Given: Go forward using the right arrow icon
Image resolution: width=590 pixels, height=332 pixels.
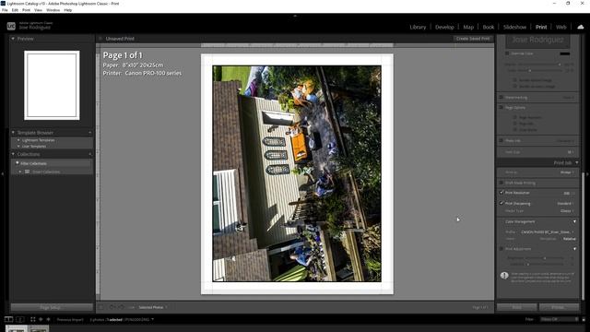Looking at the screenshot, I should click(48, 319).
